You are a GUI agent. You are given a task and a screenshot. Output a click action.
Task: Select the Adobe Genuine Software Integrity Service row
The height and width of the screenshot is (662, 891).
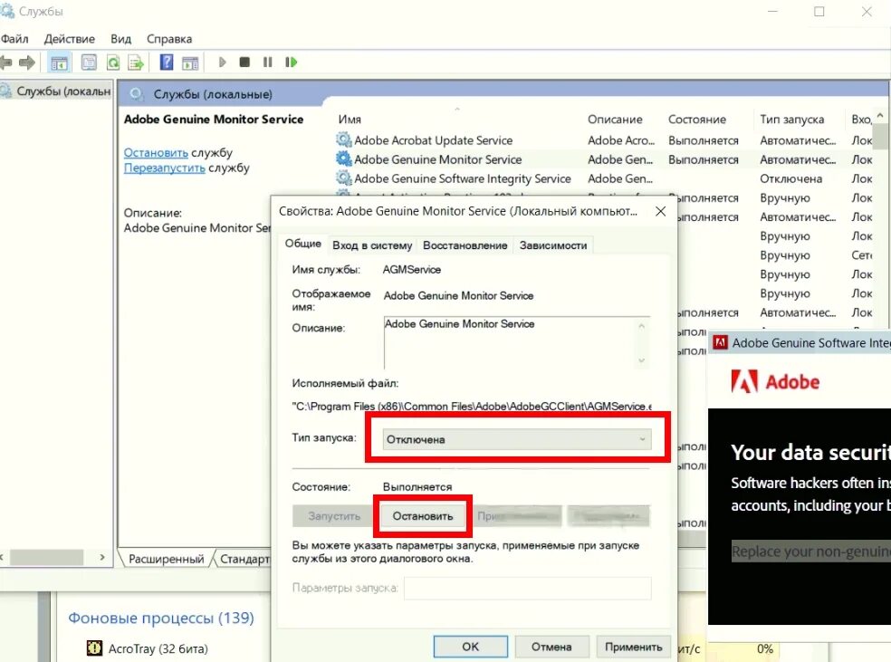coord(605,178)
